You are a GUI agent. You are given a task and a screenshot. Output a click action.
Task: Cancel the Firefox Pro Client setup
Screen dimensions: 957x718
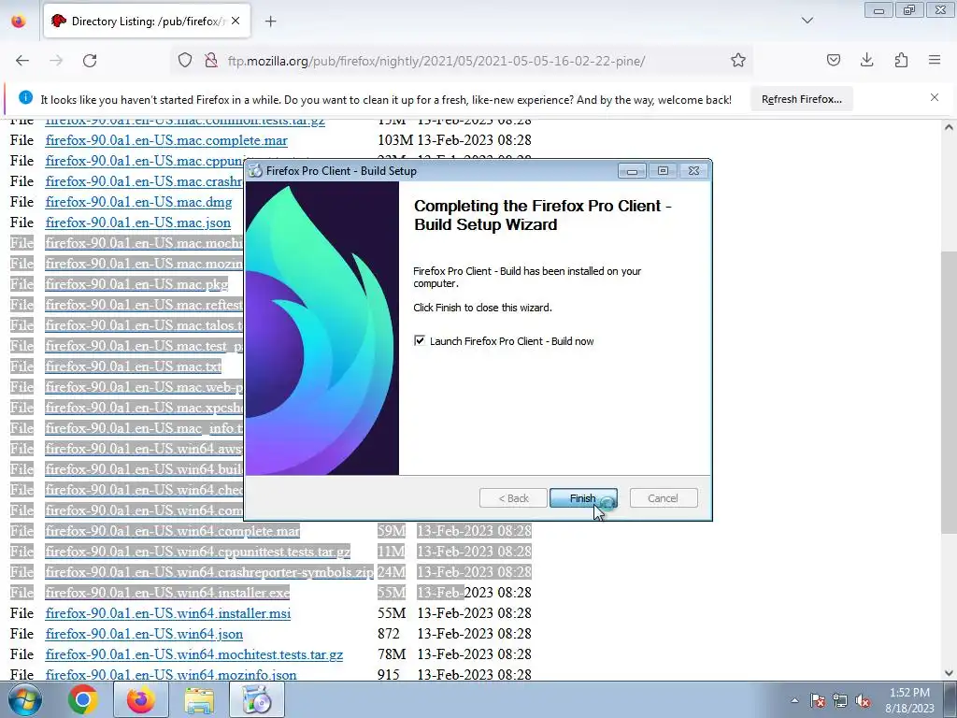click(x=663, y=498)
